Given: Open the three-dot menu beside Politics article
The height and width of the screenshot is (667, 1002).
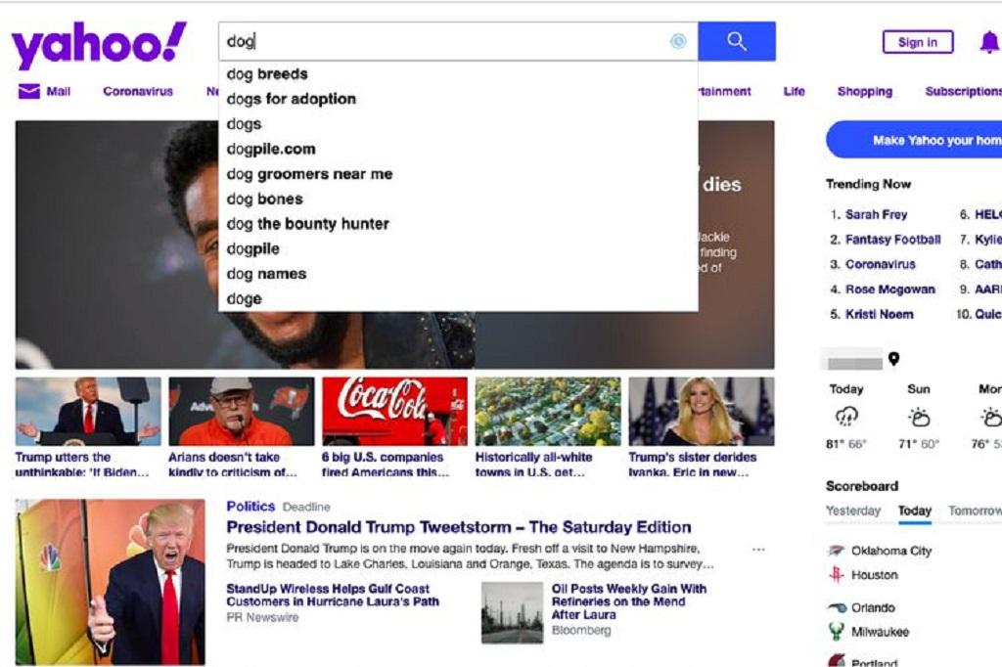Looking at the screenshot, I should (x=758, y=550).
